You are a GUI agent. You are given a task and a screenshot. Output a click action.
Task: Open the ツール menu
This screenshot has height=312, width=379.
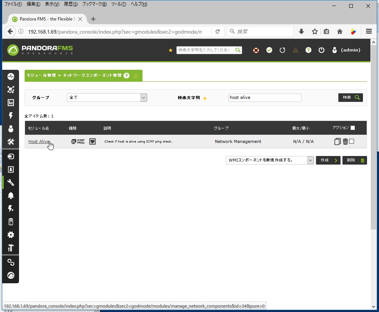(x=119, y=4)
